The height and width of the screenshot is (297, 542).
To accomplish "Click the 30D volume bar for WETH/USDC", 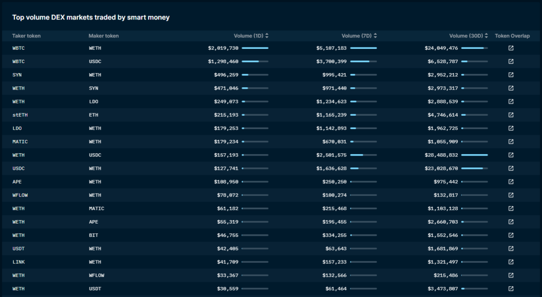I will point(474,155).
